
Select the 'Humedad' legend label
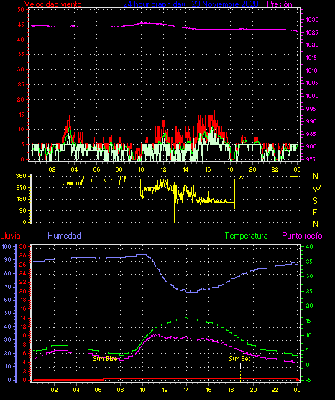pyautogui.click(x=65, y=236)
